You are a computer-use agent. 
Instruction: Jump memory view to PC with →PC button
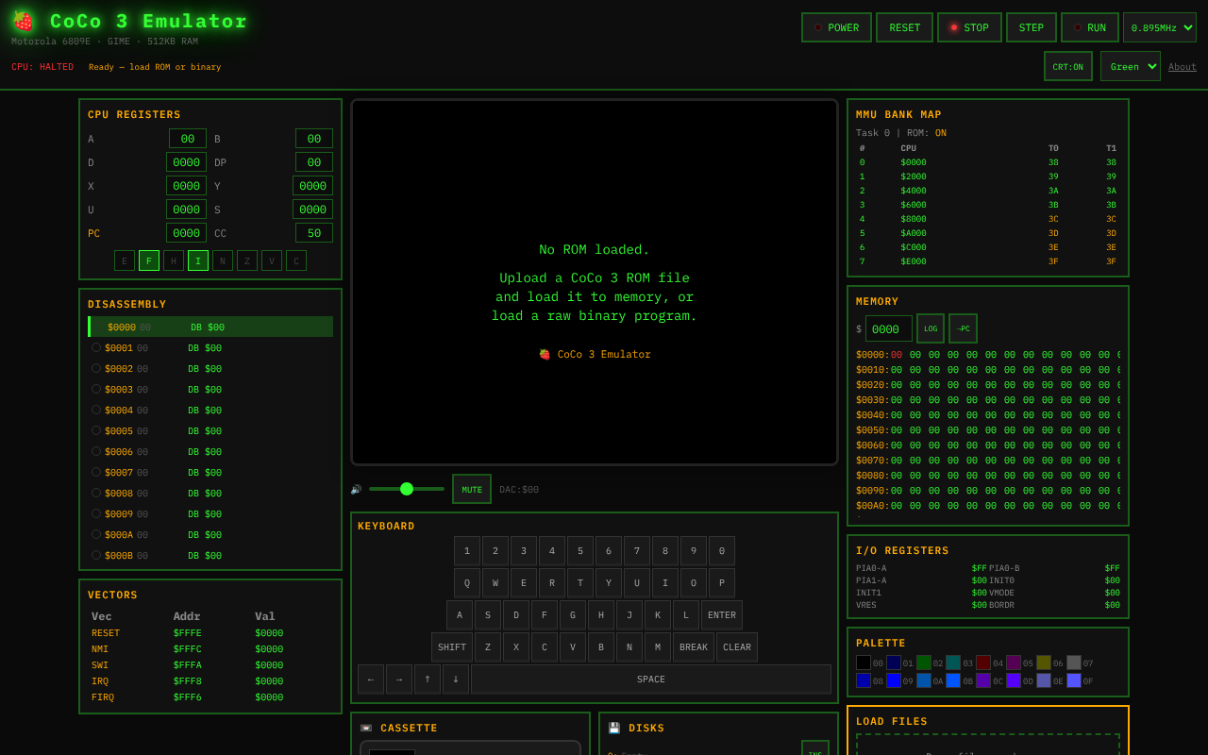pos(963,328)
